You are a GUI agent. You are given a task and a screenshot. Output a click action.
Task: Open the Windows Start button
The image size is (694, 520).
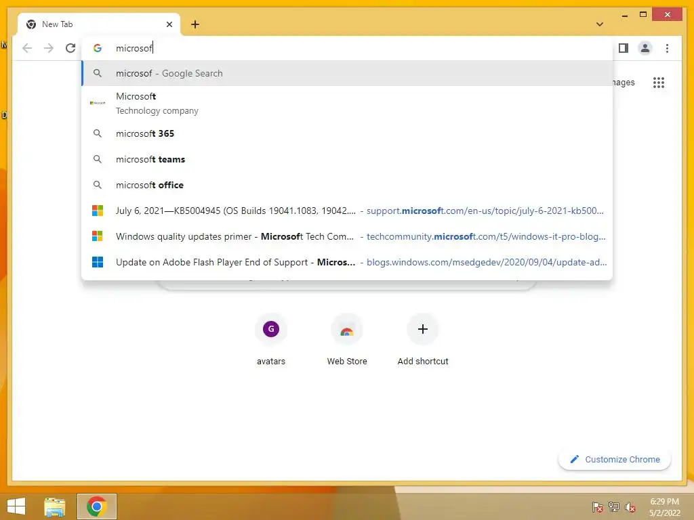[x=16, y=506]
